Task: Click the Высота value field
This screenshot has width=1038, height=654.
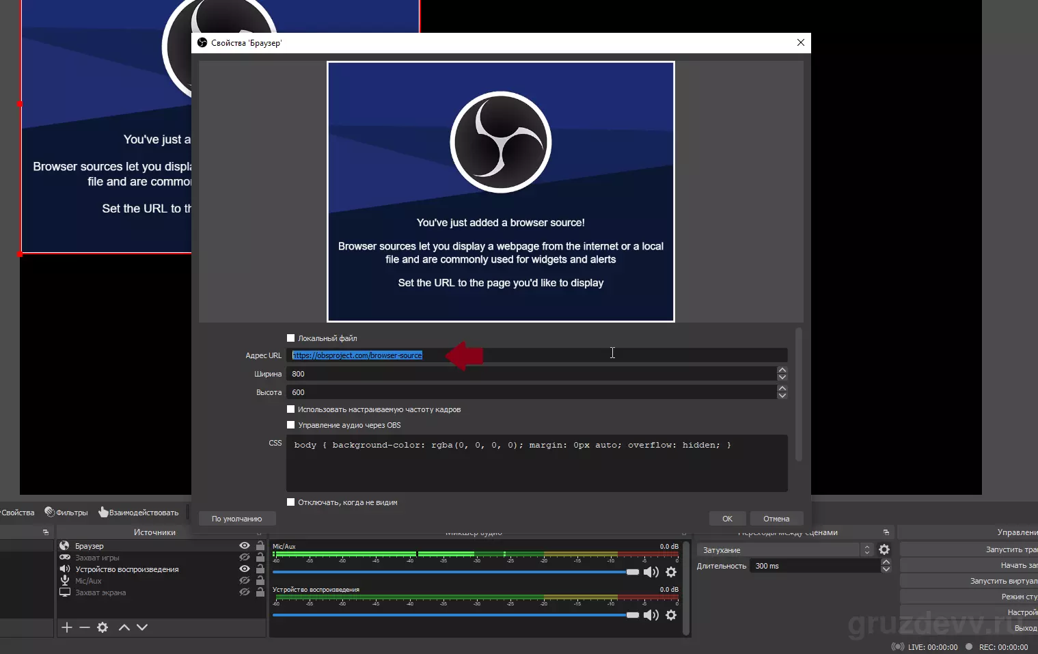Action: coord(532,392)
